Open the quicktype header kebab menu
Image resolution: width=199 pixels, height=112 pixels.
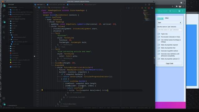[183, 11]
